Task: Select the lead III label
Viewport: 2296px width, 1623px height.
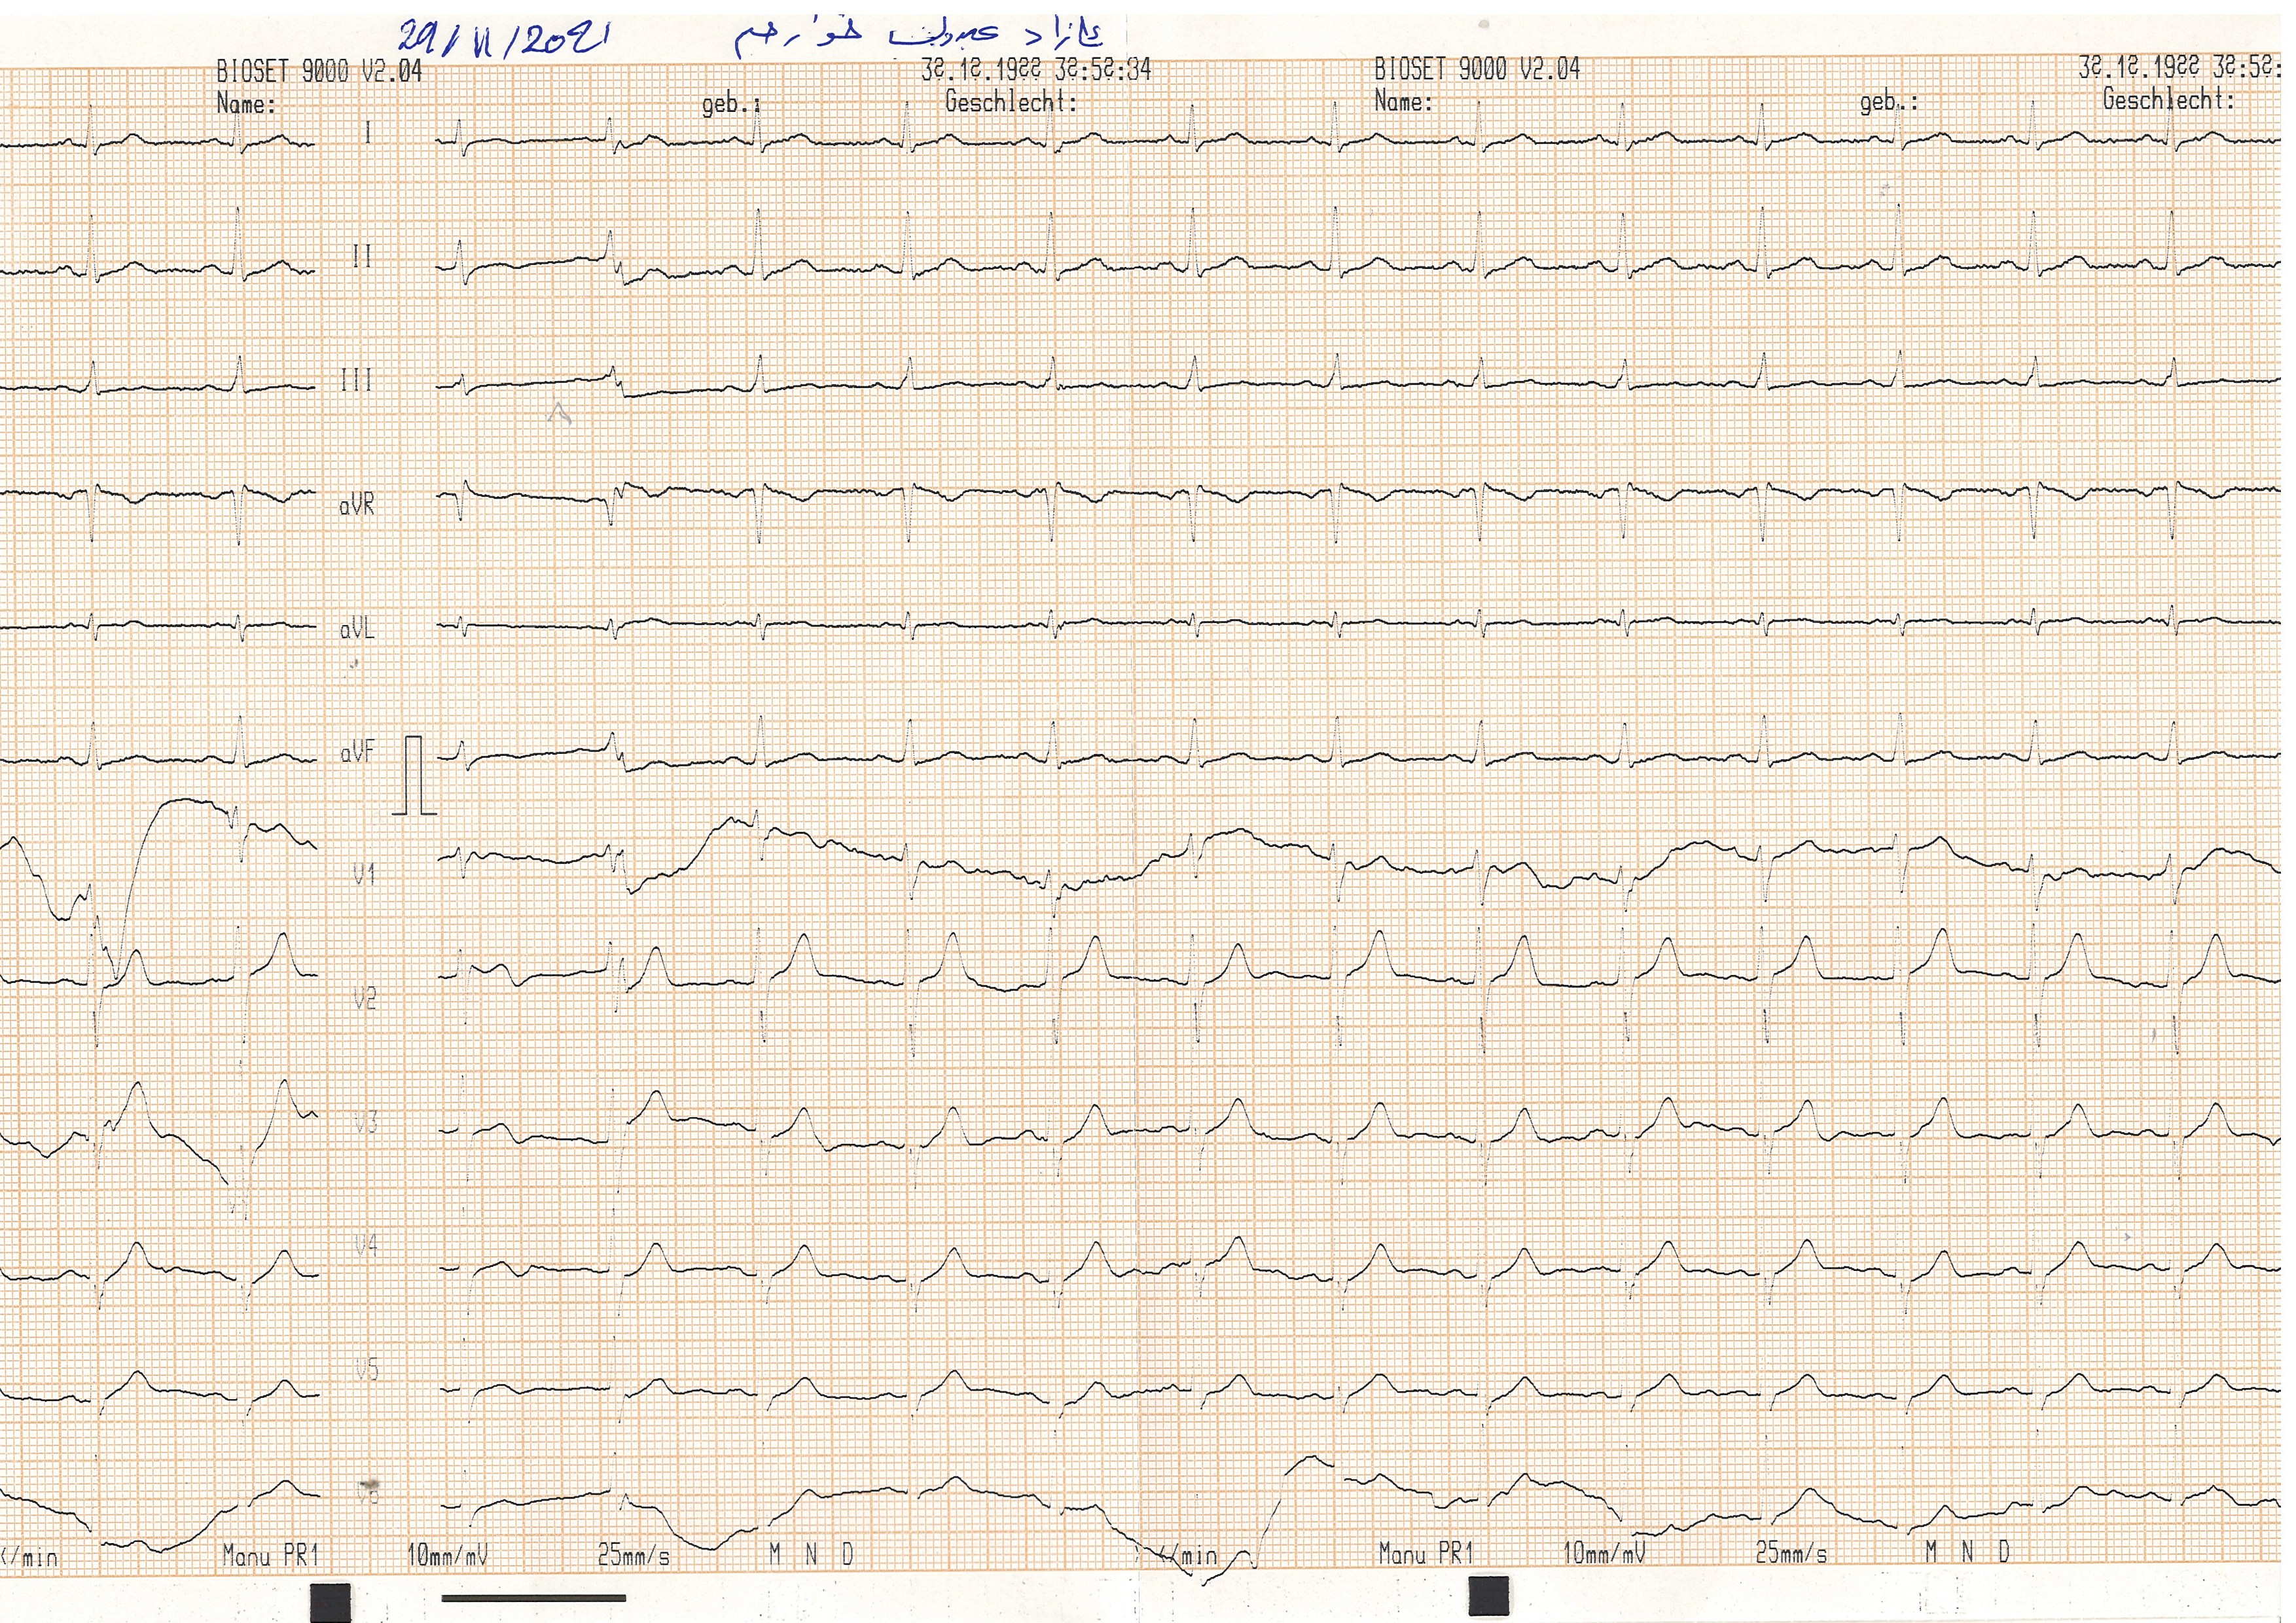Action: point(357,380)
